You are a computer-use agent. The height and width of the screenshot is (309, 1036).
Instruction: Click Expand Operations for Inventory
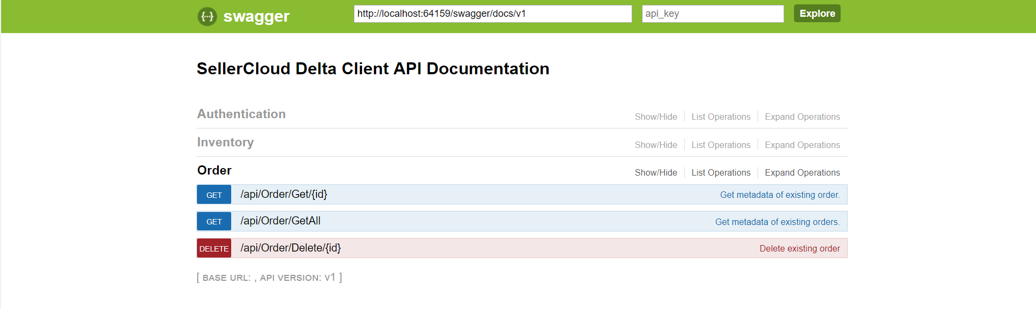coord(802,145)
